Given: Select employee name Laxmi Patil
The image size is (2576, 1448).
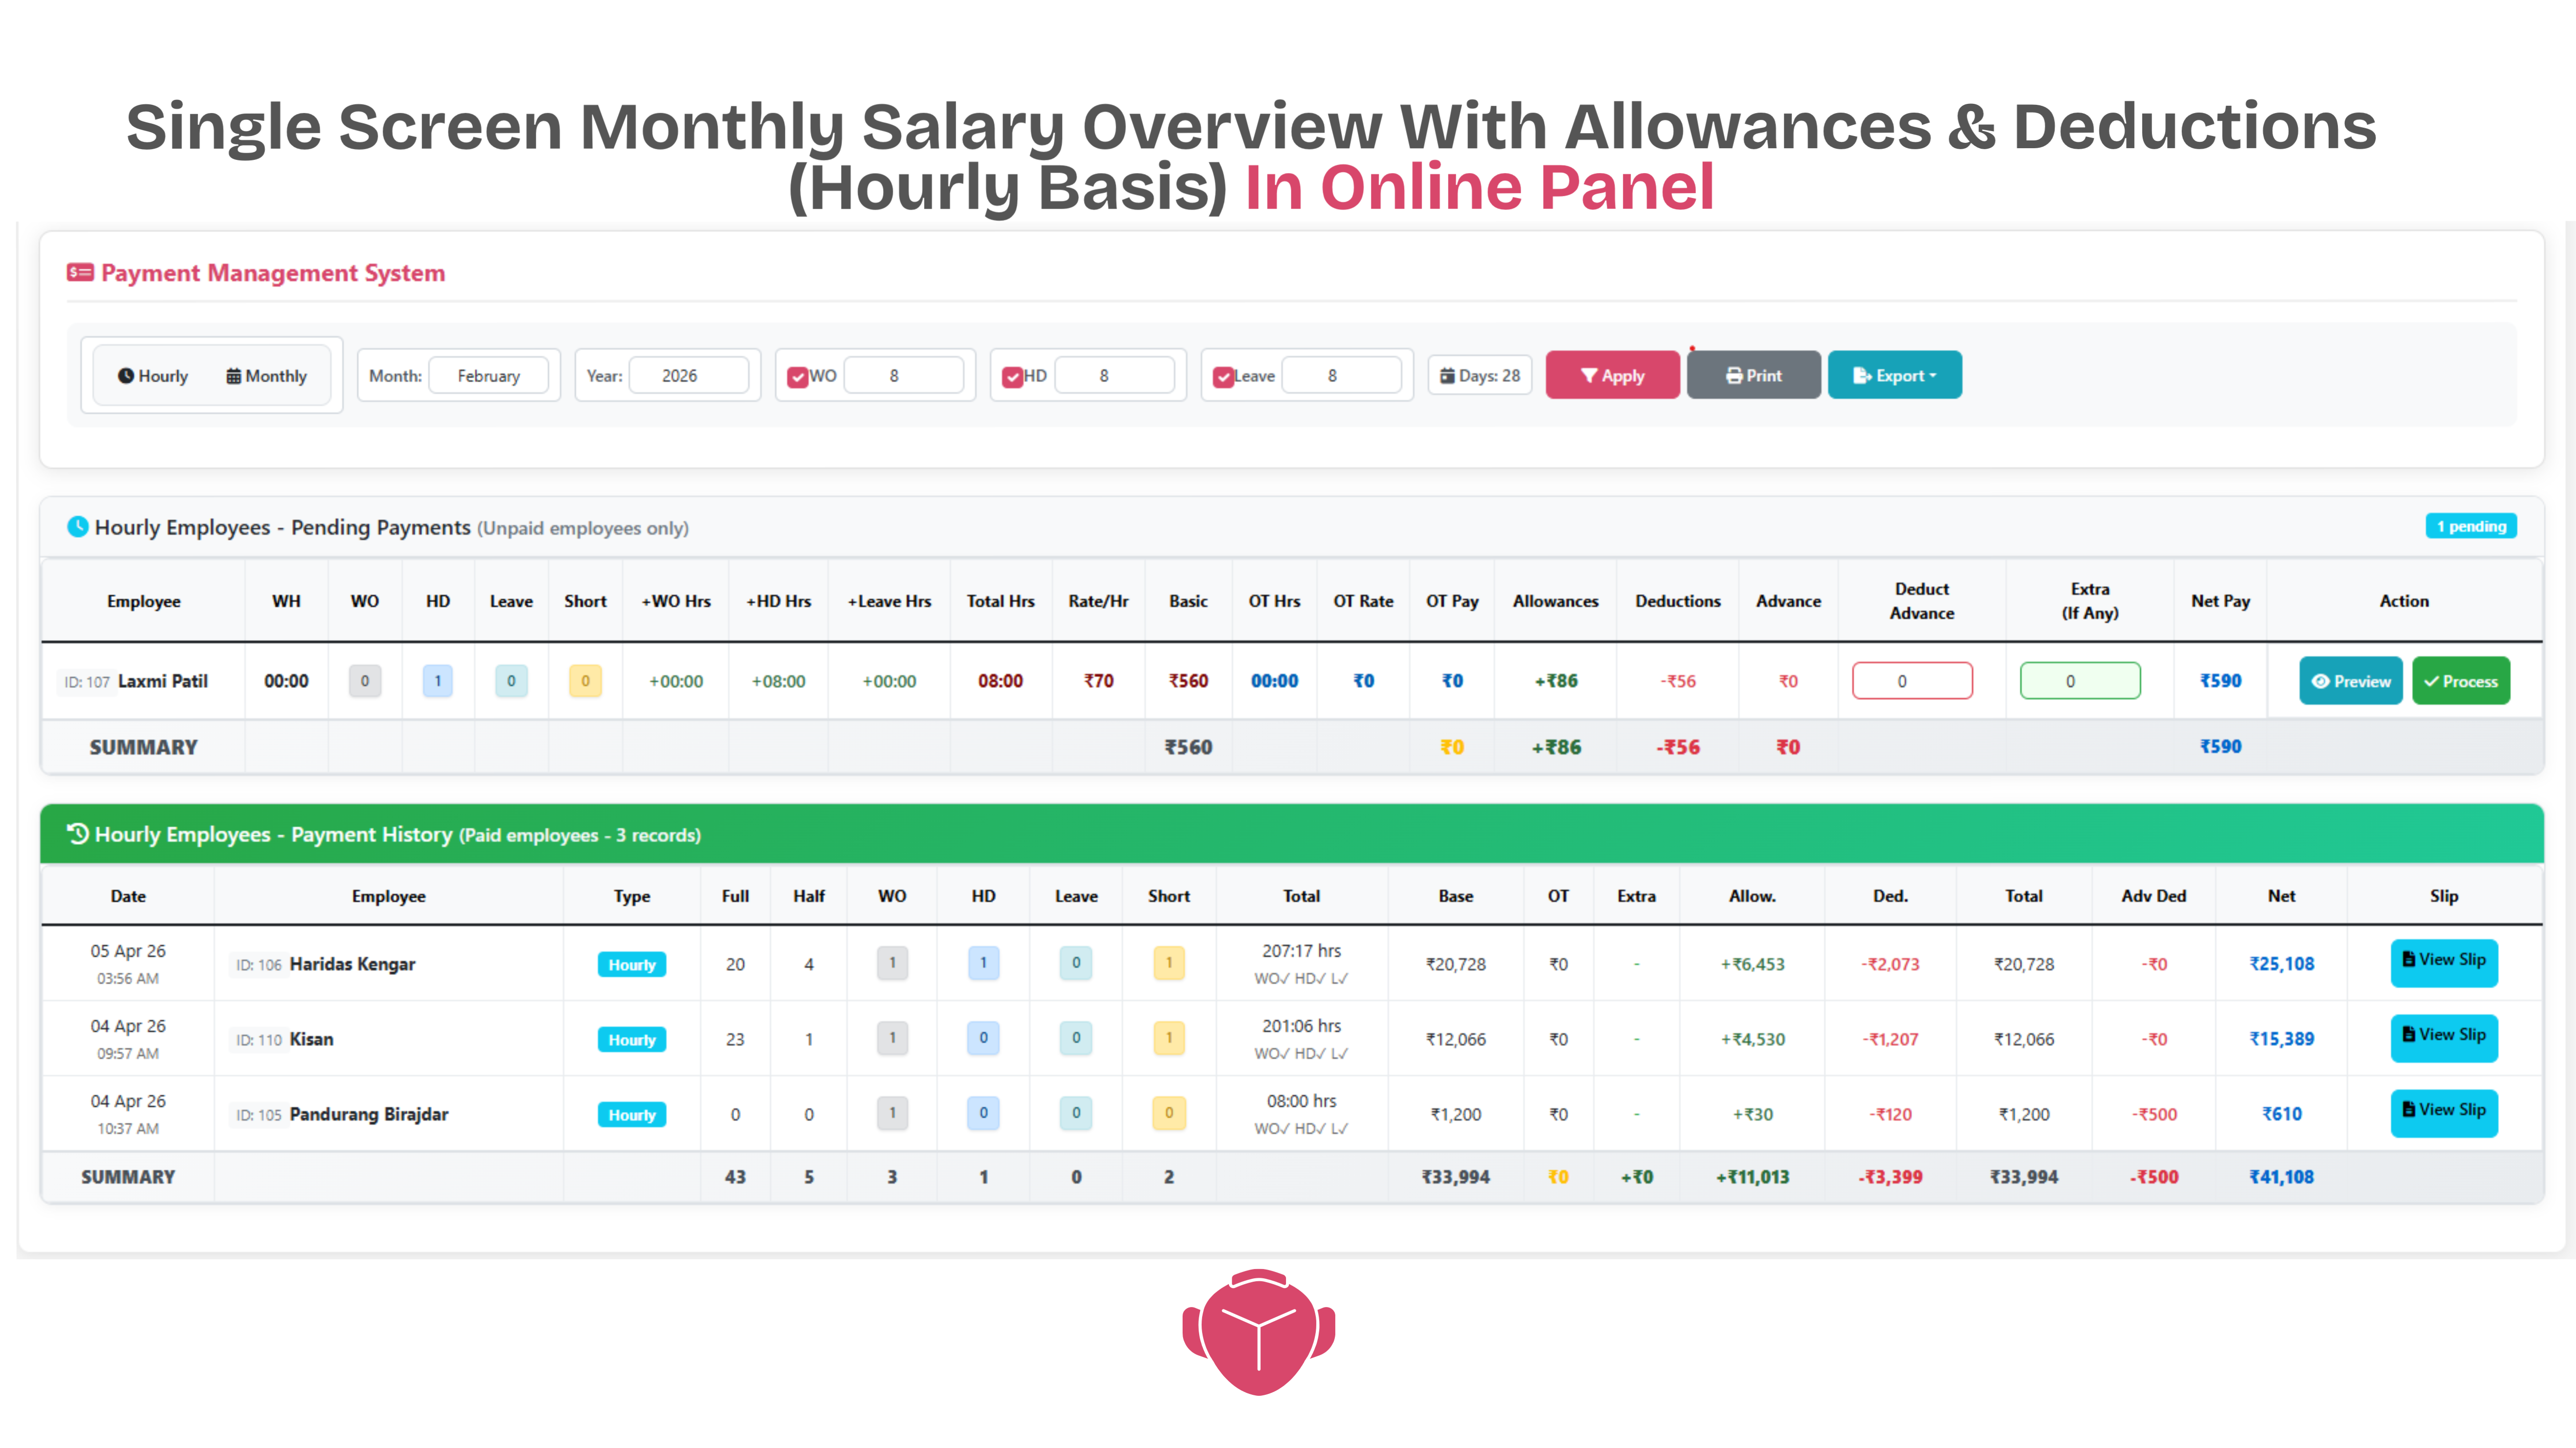Looking at the screenshot, I should [x=163, y=681].
